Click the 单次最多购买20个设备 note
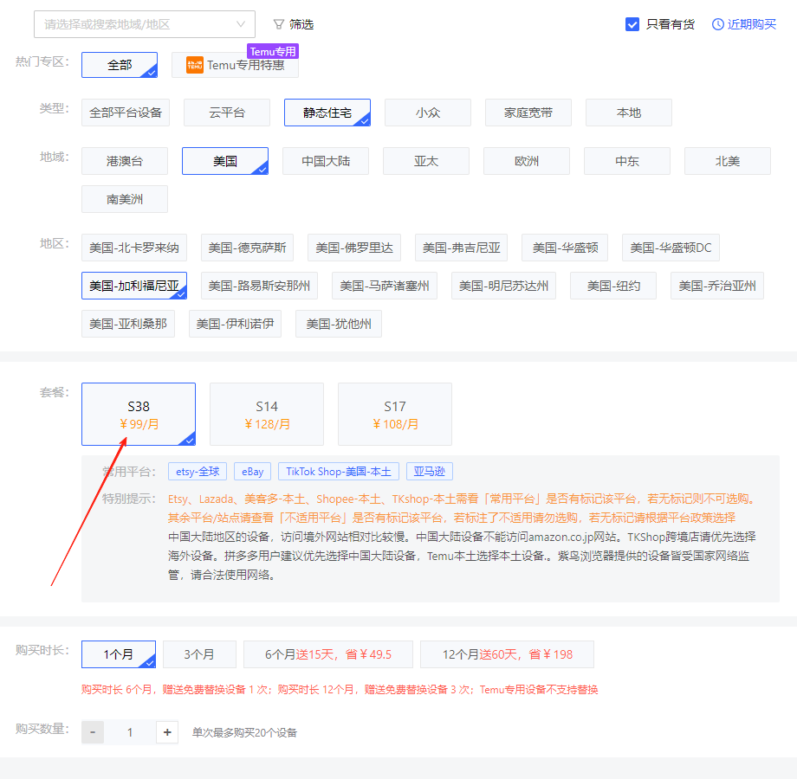The height and width of the screenshot is (779, 797). 244,732
